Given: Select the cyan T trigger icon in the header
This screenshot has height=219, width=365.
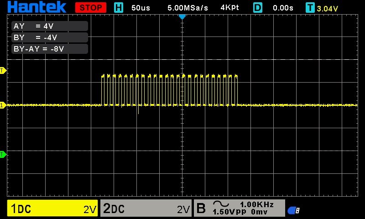Looking at the screenshot, I should pos(310,8).
